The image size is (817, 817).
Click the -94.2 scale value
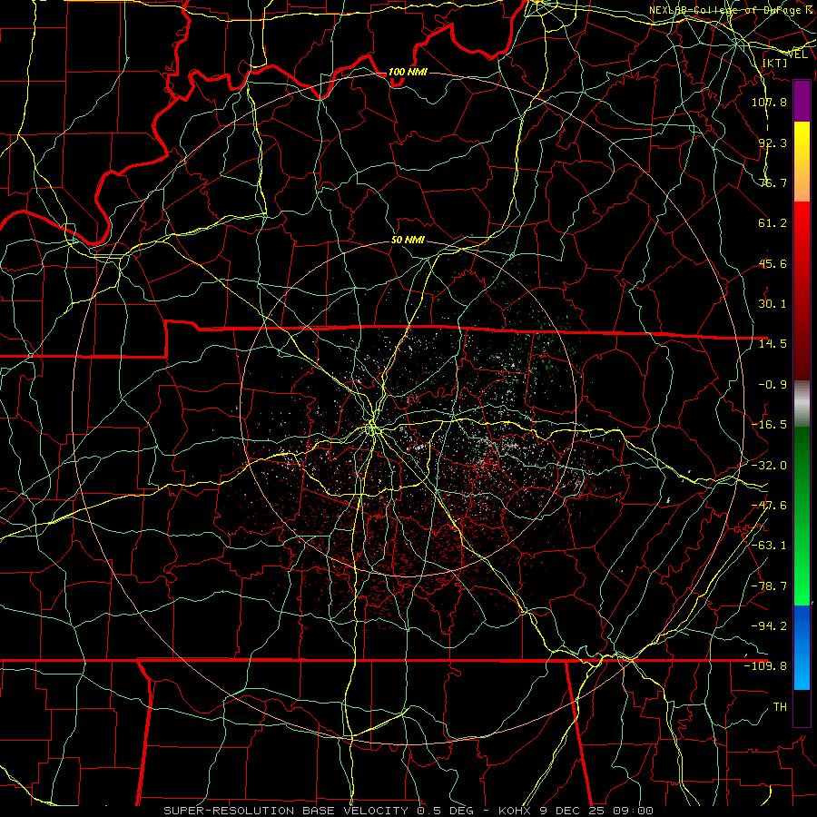769,626
